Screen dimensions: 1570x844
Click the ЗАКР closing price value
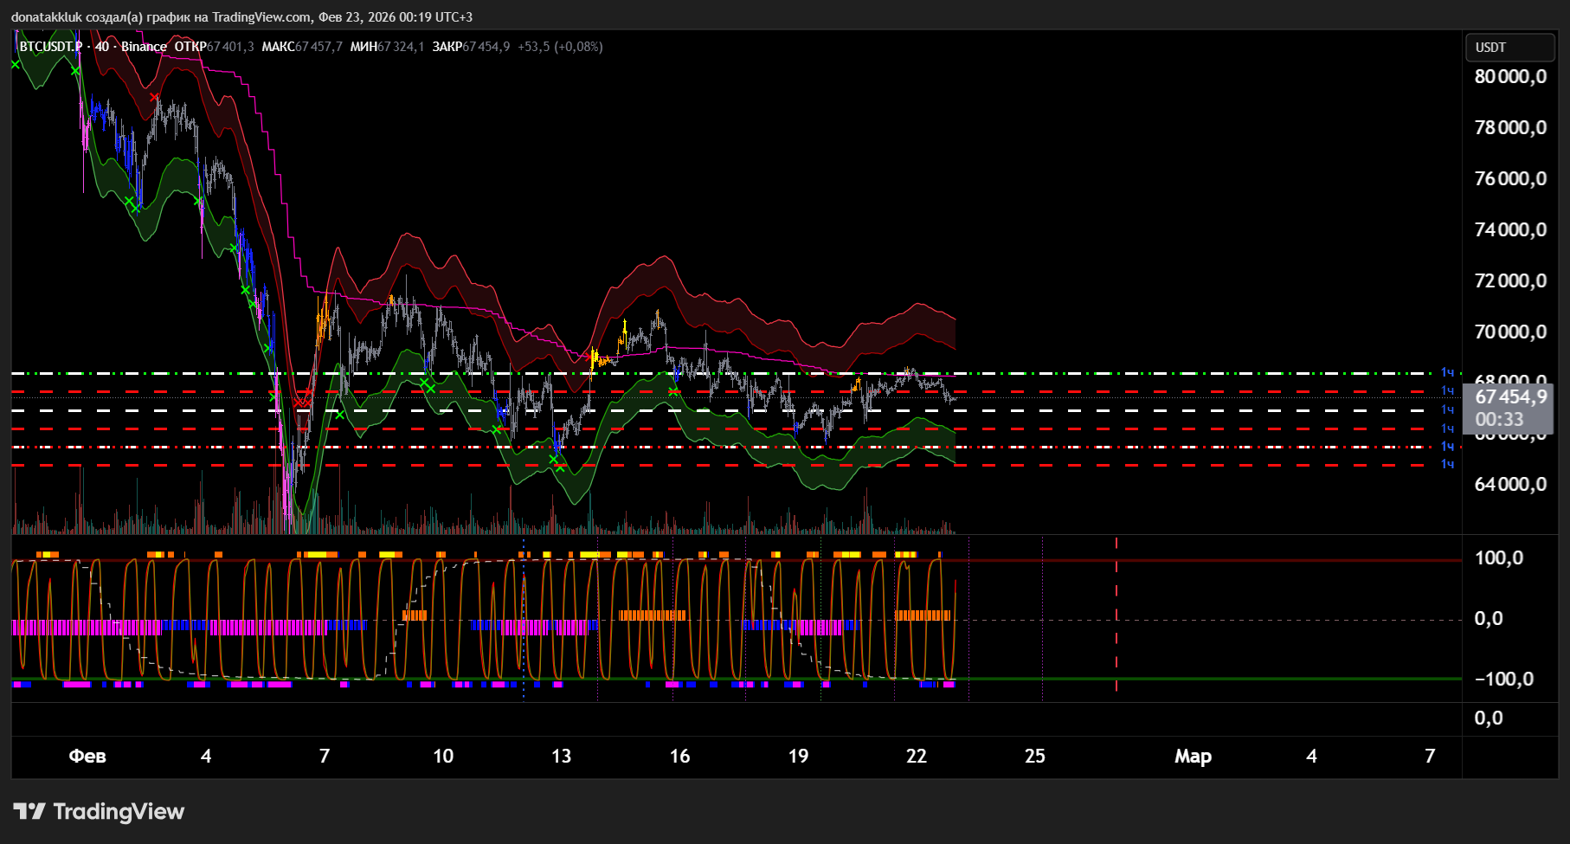[486, 47]
